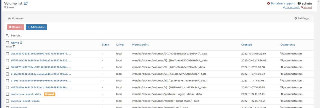The image size is (320, 108).
Task: Click created date 2022-09-22 13:54:09
Action: pyautogui.click(x=253, y=60)
